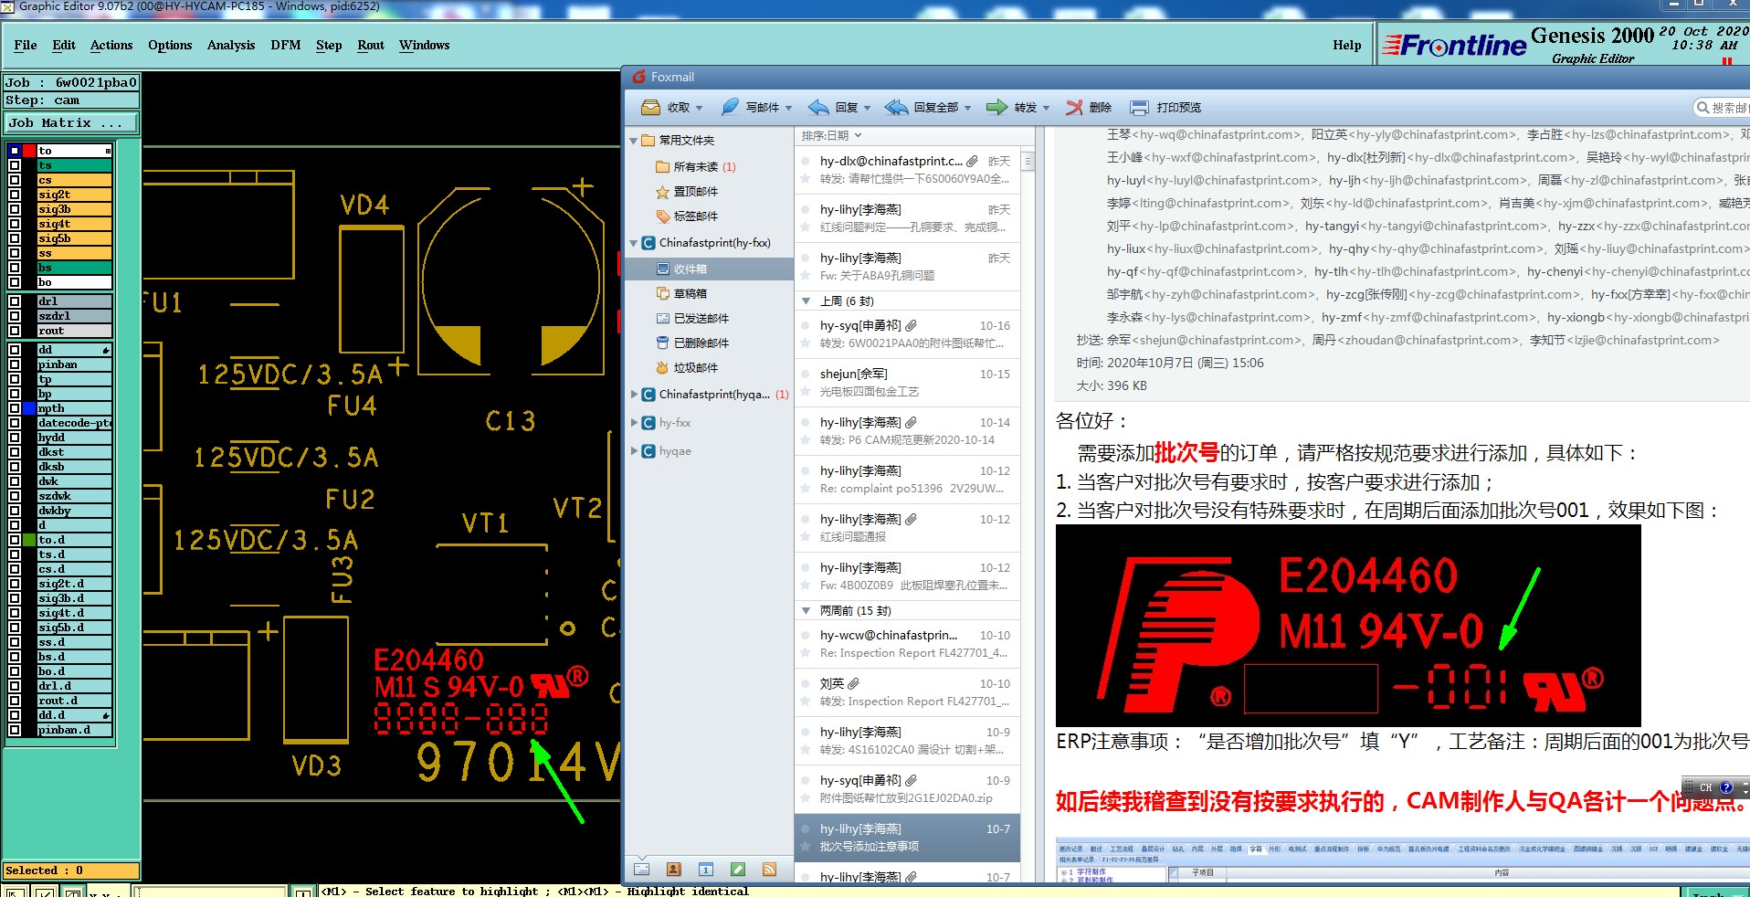1750x897 pixels.
Task: Click the mail list scrollbar thumb
Action: (x=1028, y=161)
